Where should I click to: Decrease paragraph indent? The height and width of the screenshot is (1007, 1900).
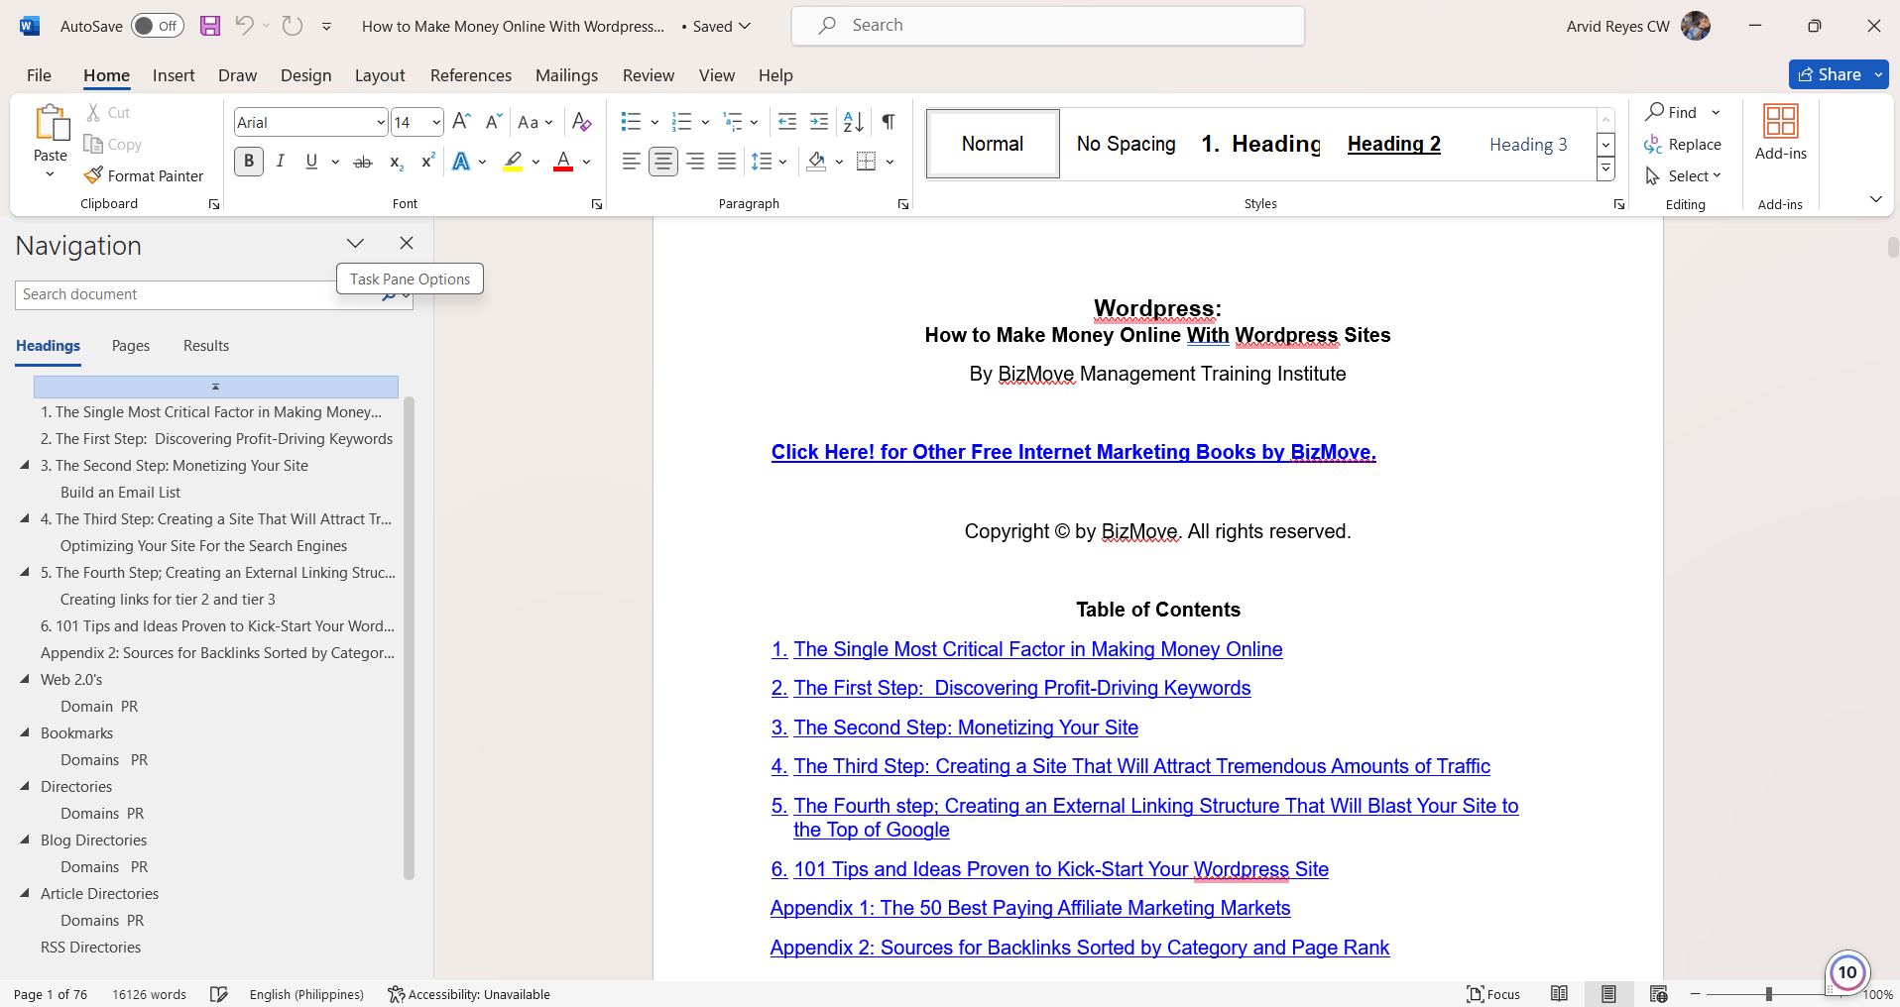click(787, 122)
